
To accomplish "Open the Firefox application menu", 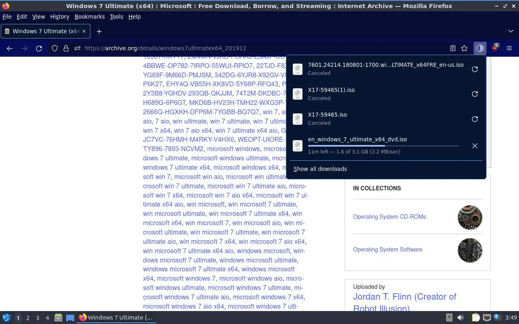I will [x=509, y=48].
